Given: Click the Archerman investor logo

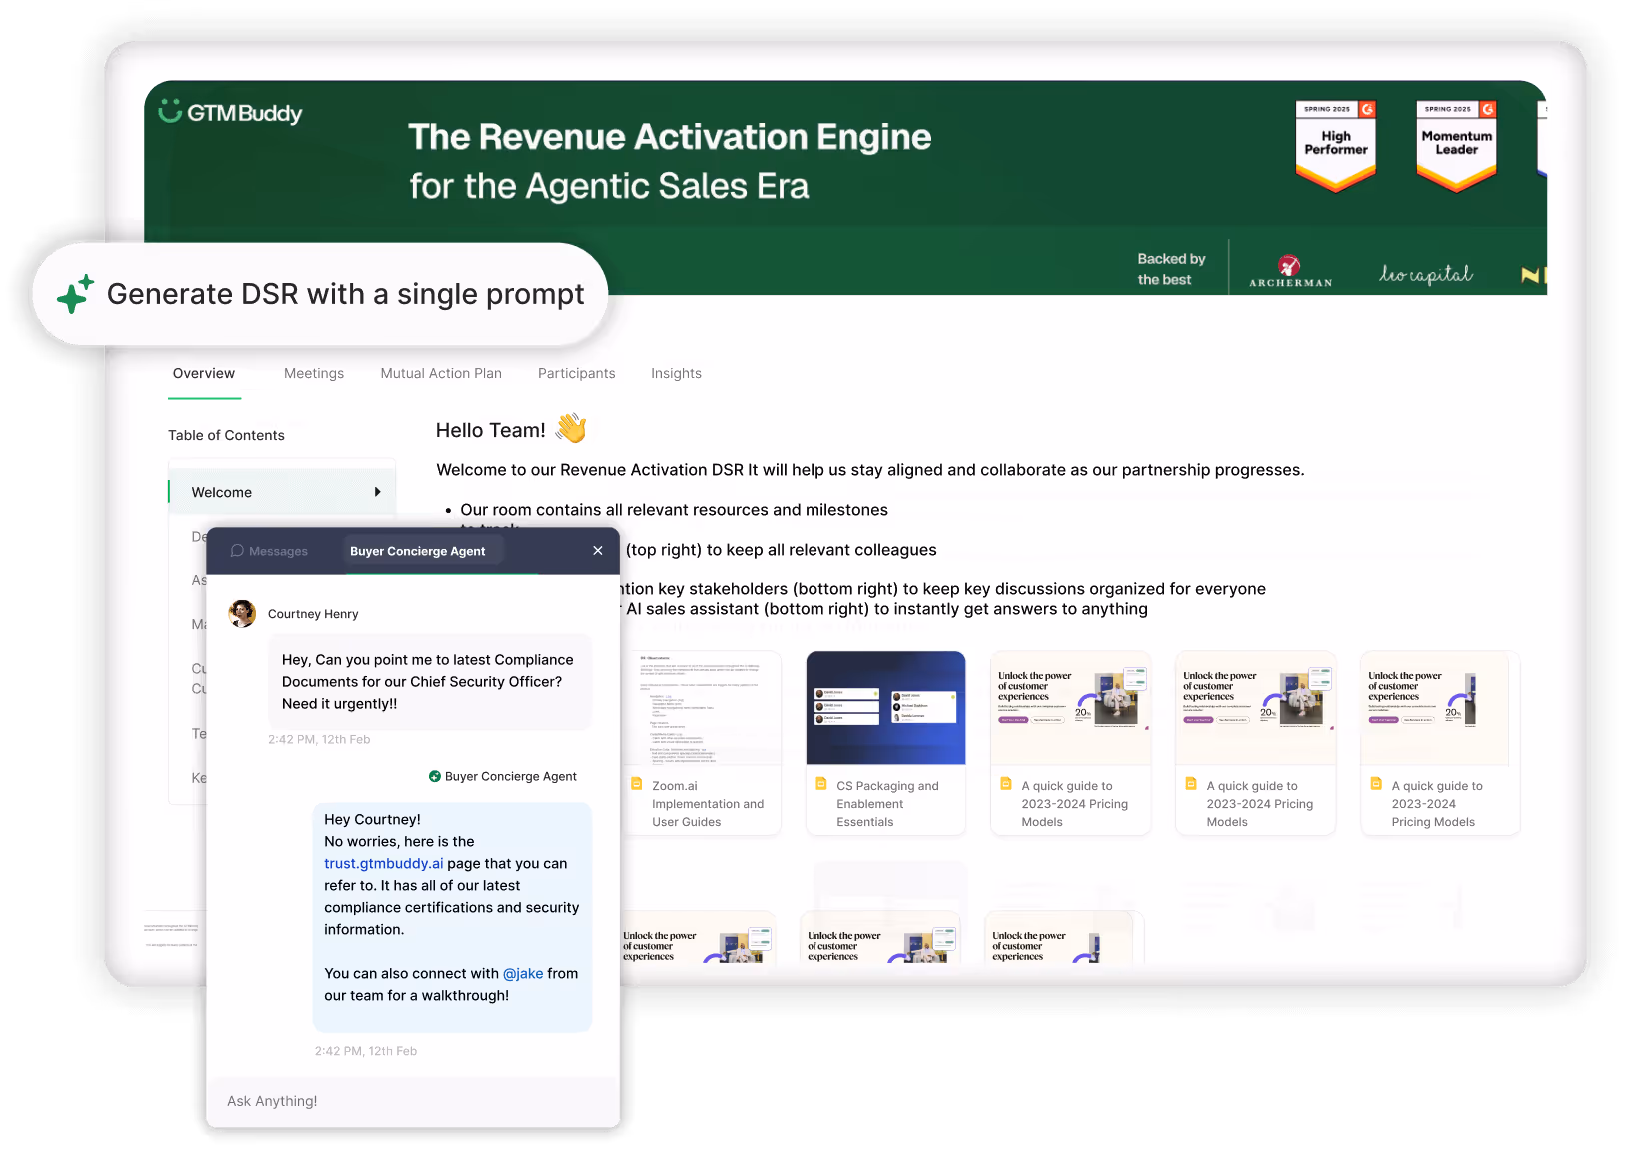Looking at the screenshot, I should coord(1290,272).
